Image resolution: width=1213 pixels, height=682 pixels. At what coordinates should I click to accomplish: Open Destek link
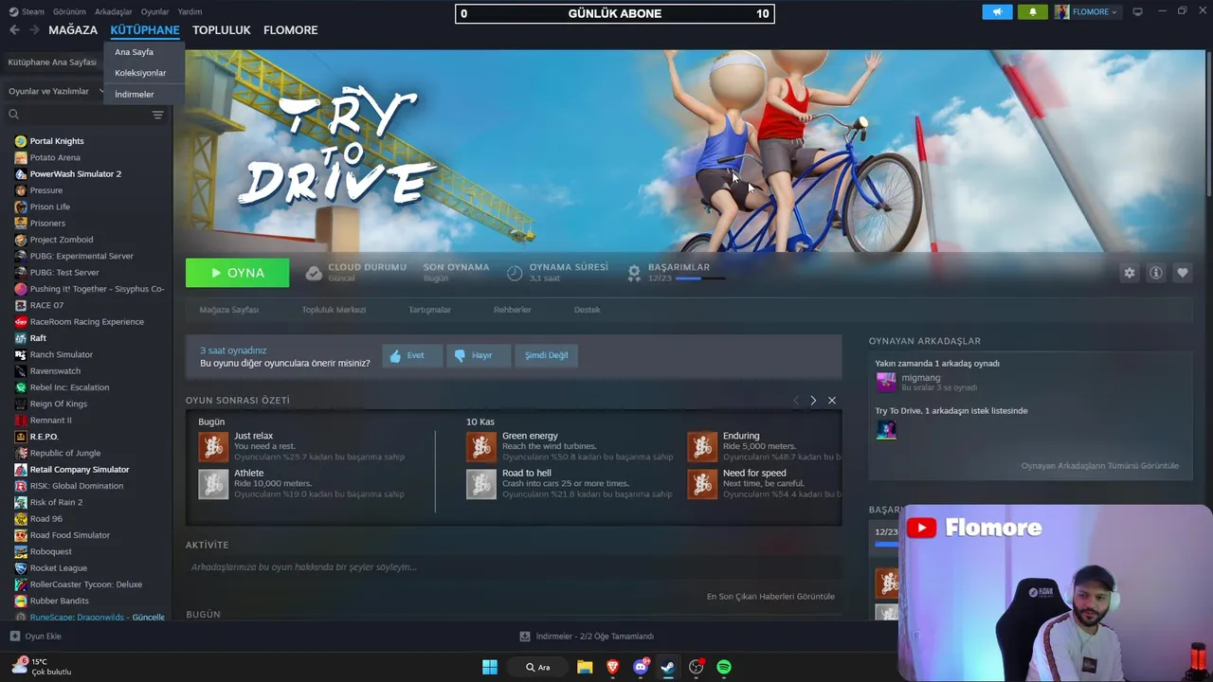point(587,310)
